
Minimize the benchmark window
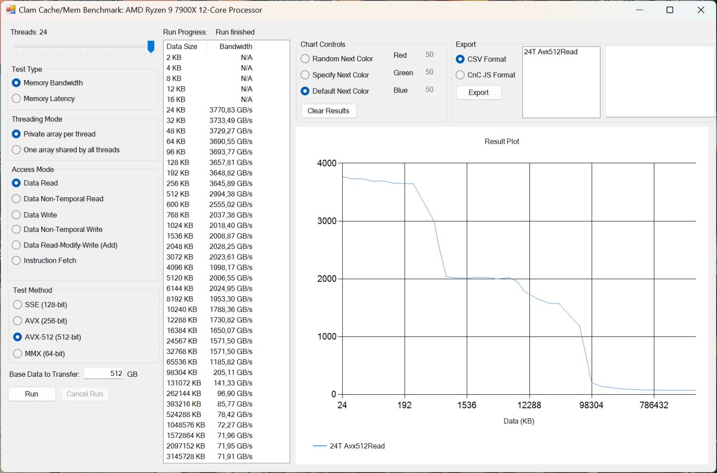(x=639, y=10)
